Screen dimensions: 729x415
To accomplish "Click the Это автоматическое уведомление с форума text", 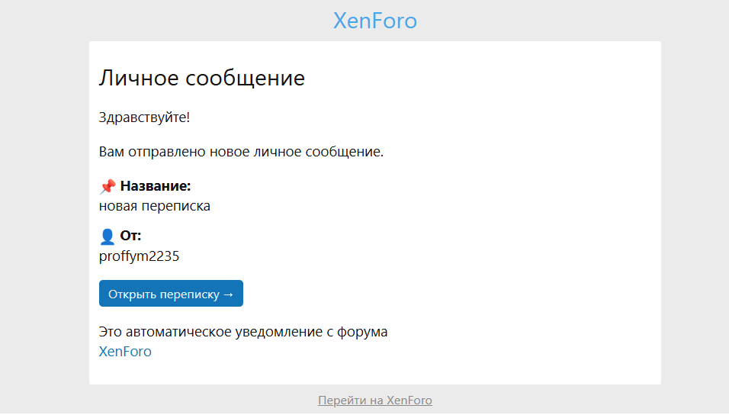I will click(243, 332).
